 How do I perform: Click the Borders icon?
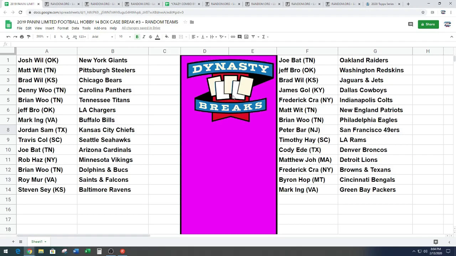pos(174,37)
